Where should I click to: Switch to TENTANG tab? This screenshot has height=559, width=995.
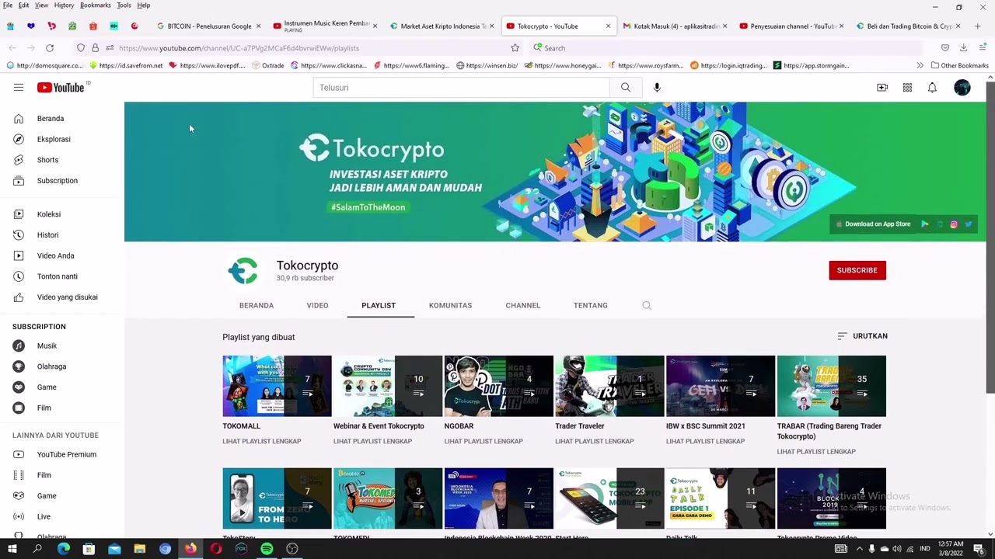click(x=591, y=306)
